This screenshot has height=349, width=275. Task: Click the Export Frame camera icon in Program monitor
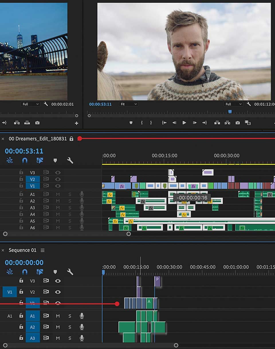click(x=237, y=123)
